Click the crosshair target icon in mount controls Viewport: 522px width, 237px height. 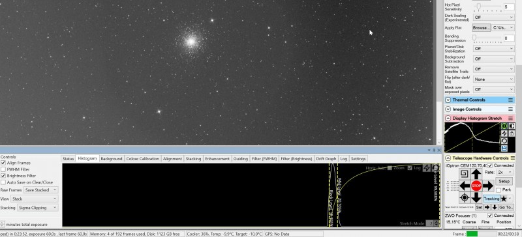pos(465,198)
